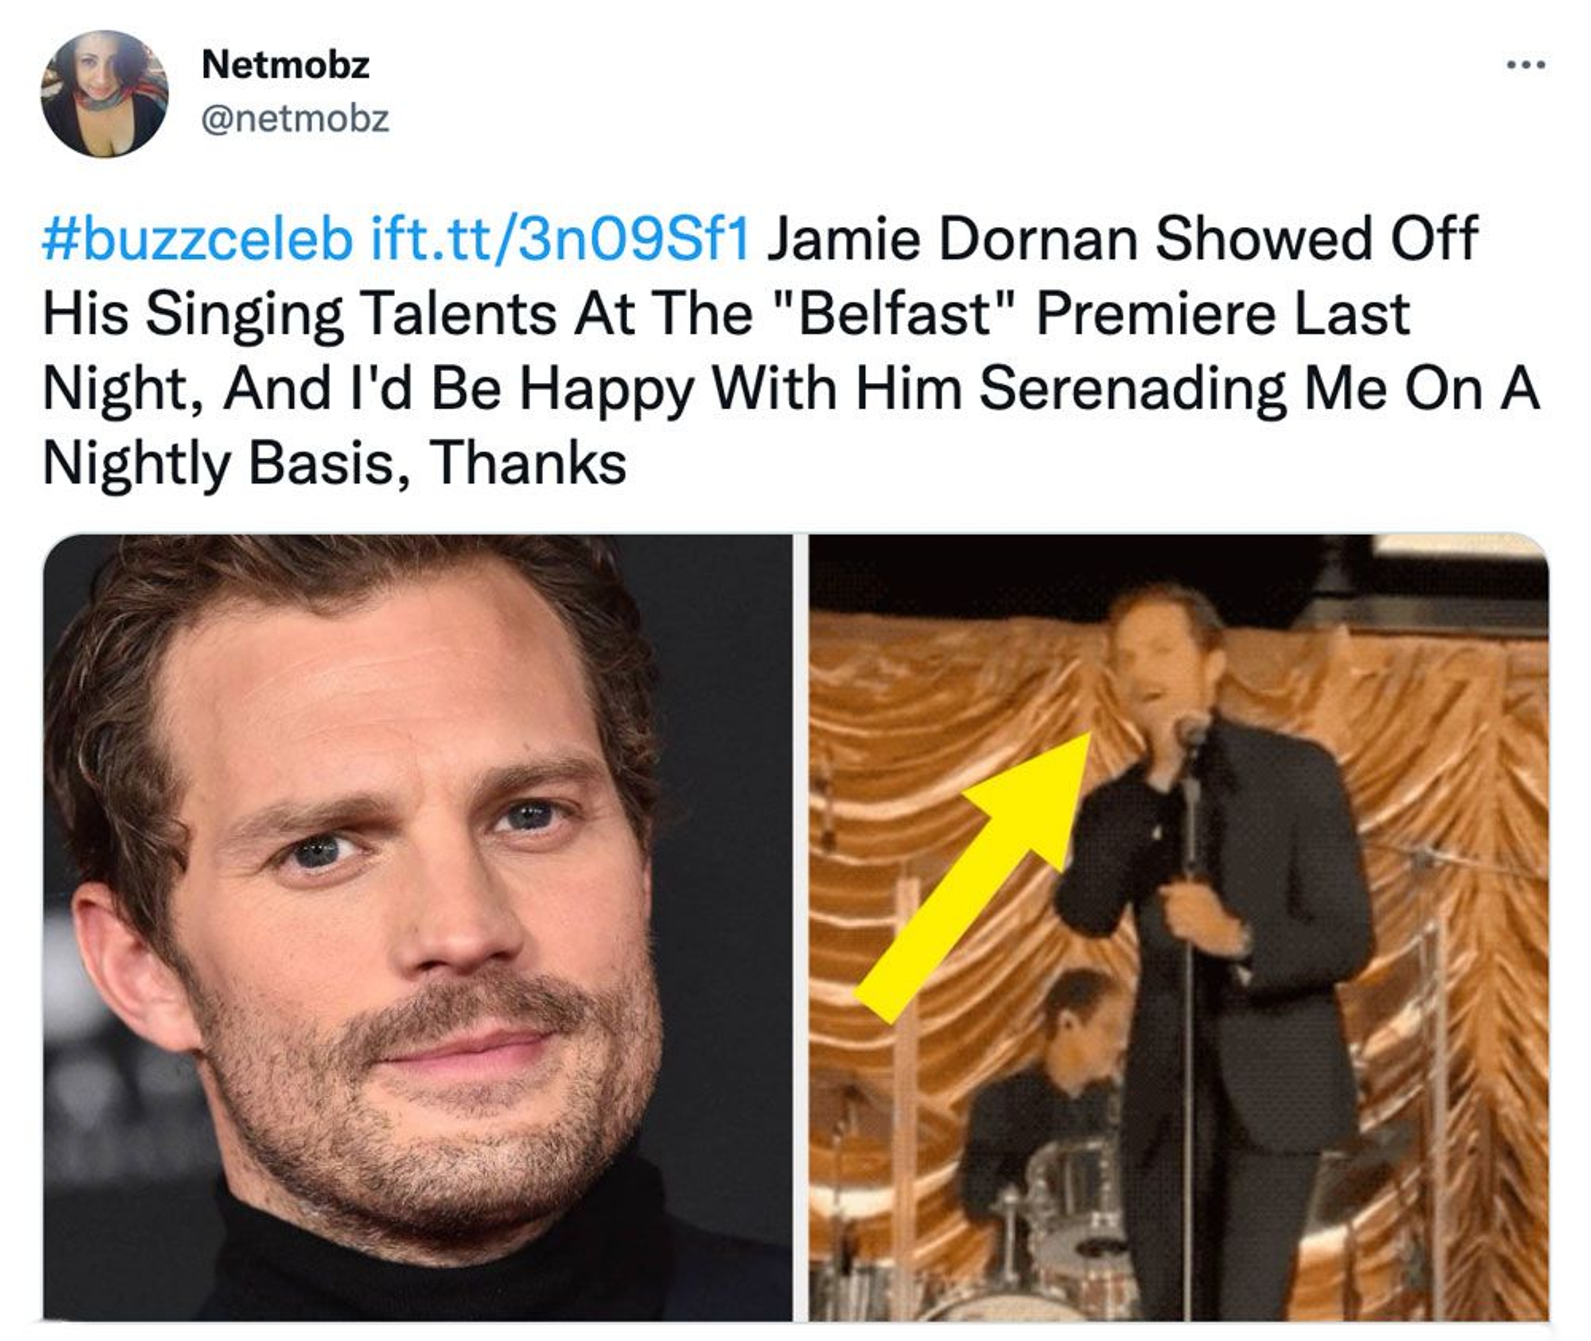Click the word "Belfast" in the tweet text

tap(895, 313)
